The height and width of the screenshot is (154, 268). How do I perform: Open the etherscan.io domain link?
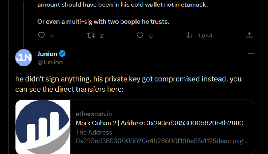coord(94,114)
